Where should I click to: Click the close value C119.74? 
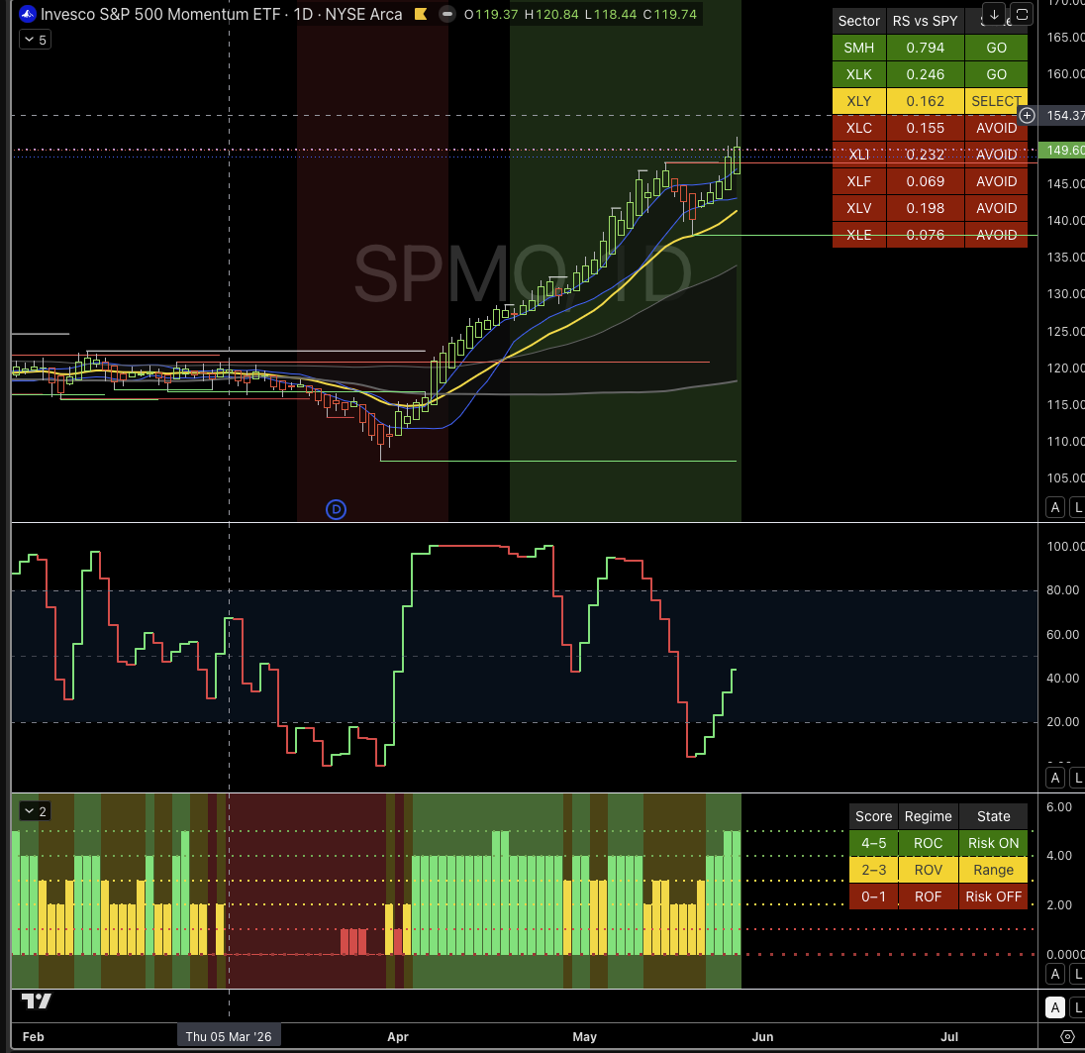(670, 14)
